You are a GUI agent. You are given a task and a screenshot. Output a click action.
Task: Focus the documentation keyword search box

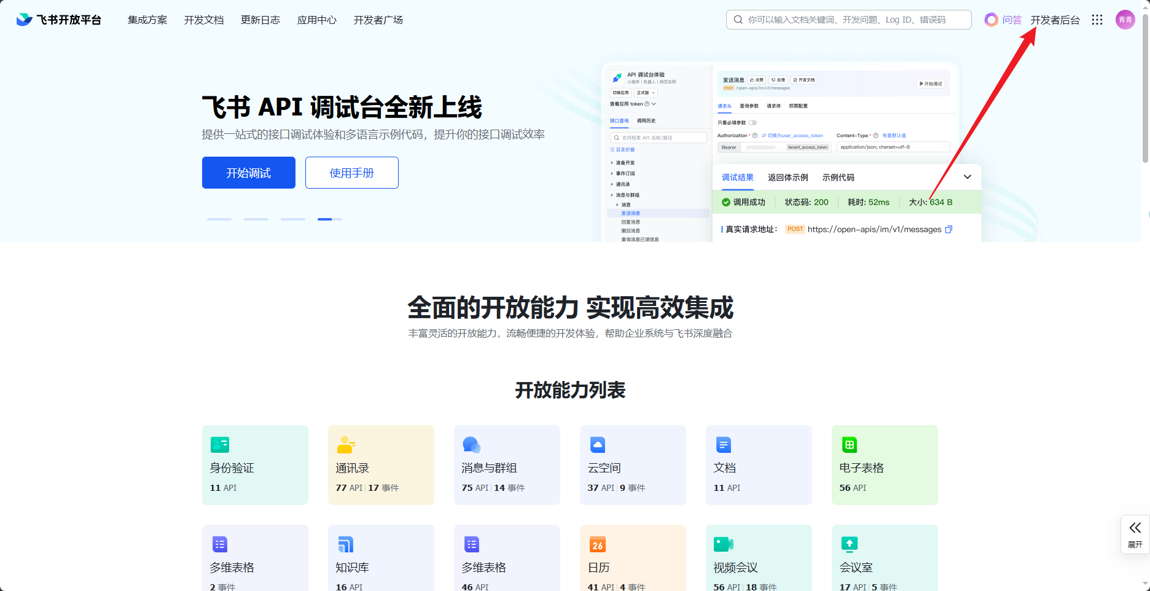tap(849, 20)
